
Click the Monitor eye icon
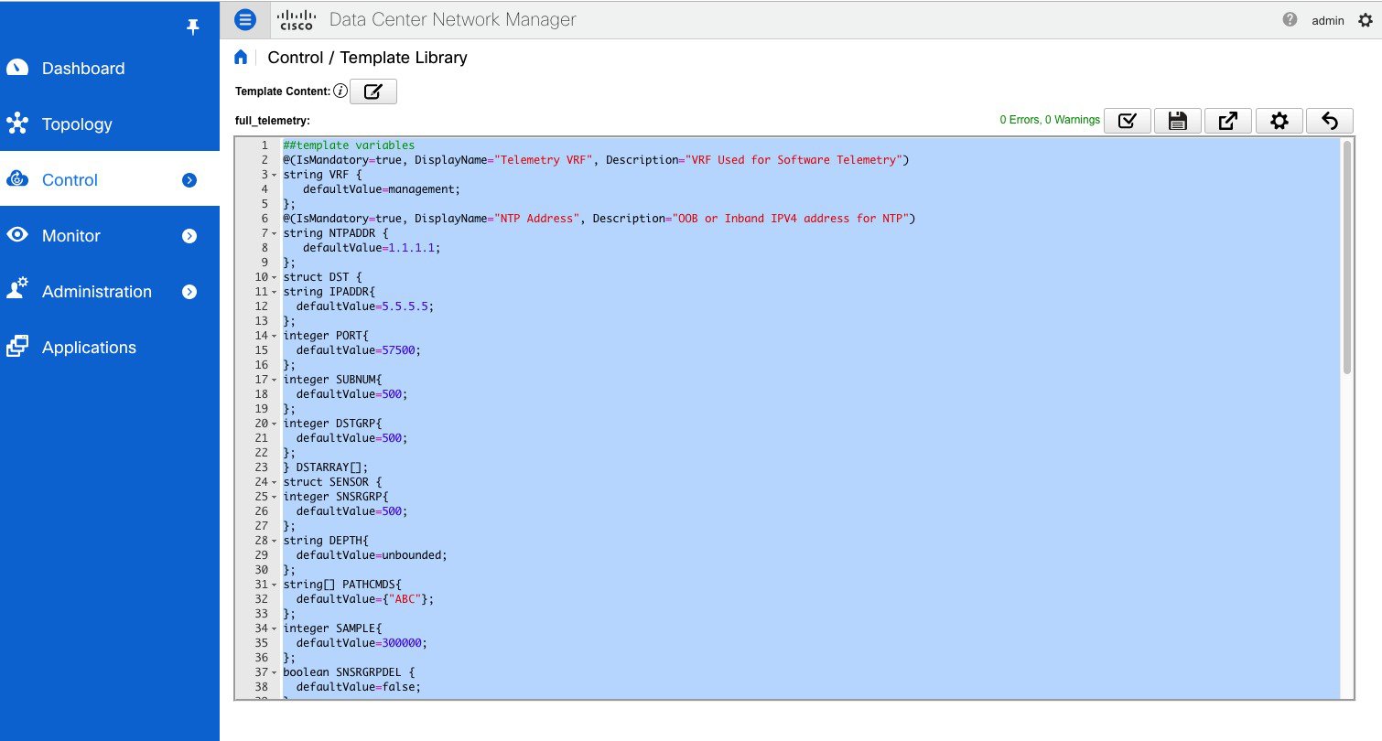pos(17,235)
